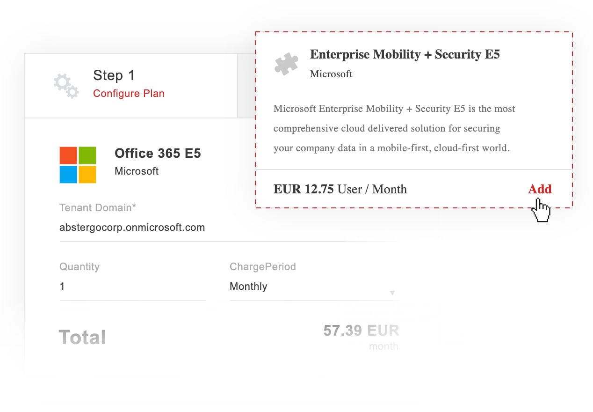Click the EUR 12.75 User / Month price
Viewport: 593px width, 412px height.
click(x=340, y=189)
